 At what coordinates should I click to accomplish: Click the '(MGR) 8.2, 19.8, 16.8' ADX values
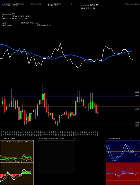click(x=29, y=23)
